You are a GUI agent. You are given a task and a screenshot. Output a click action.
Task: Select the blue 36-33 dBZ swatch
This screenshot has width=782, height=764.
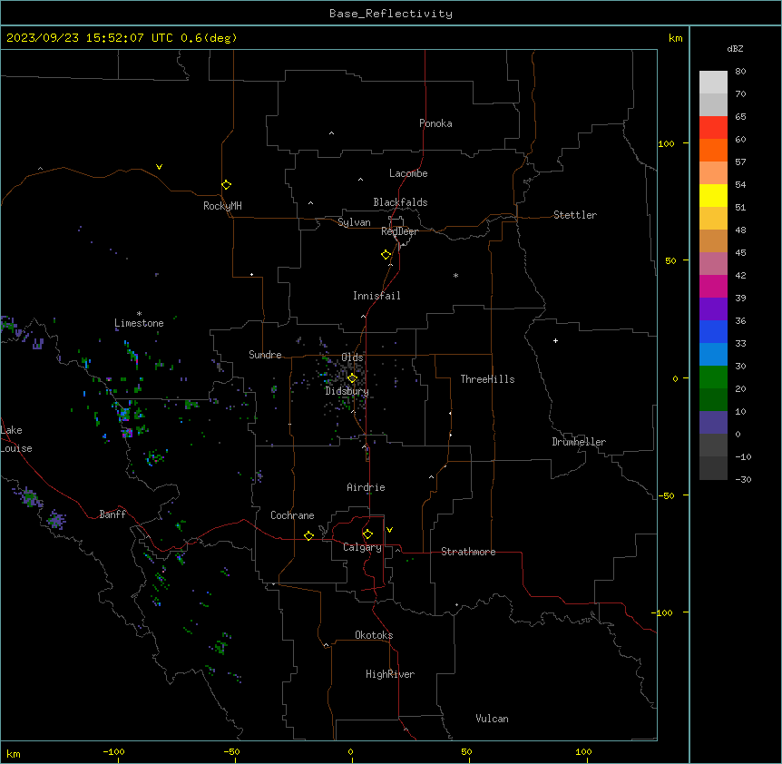tap(713, 331)
